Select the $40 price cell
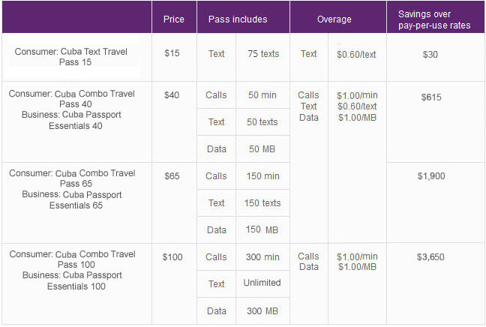 172,95
